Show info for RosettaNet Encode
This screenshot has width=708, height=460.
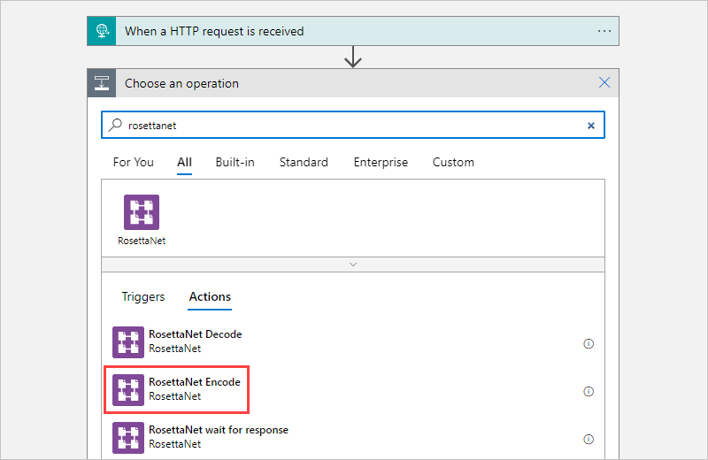(x=589, y=391)
